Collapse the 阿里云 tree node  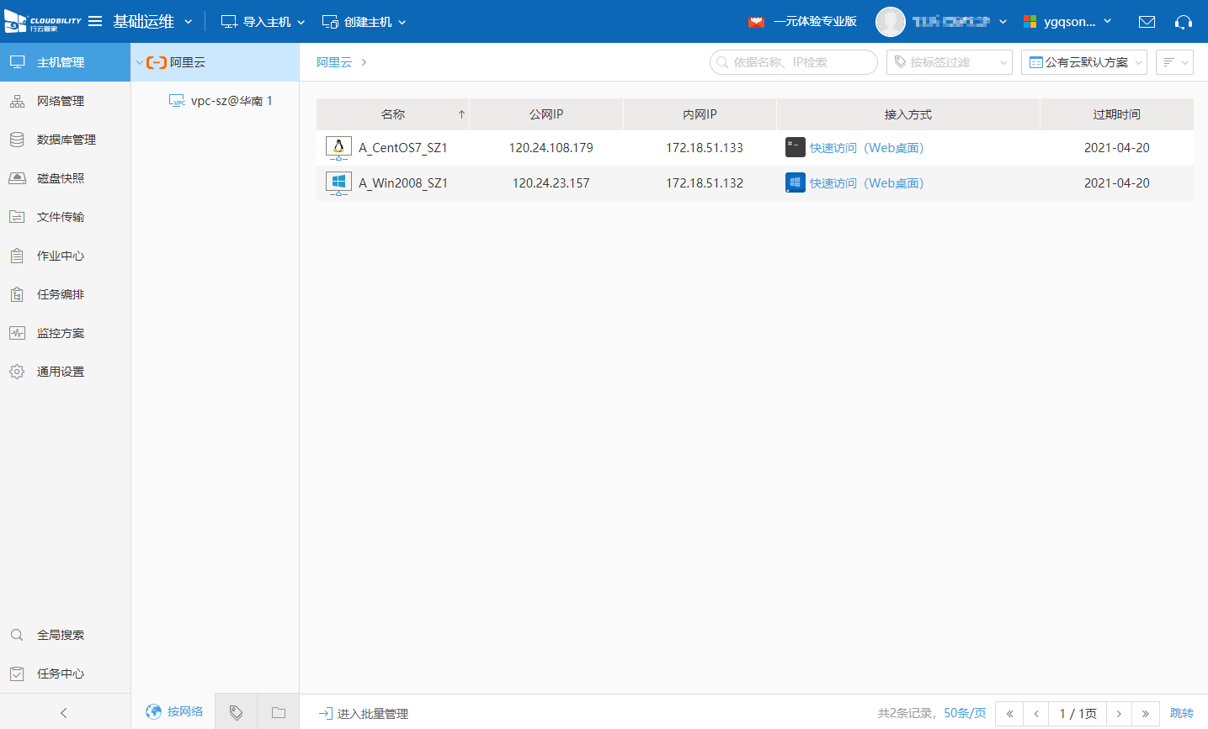140,63
